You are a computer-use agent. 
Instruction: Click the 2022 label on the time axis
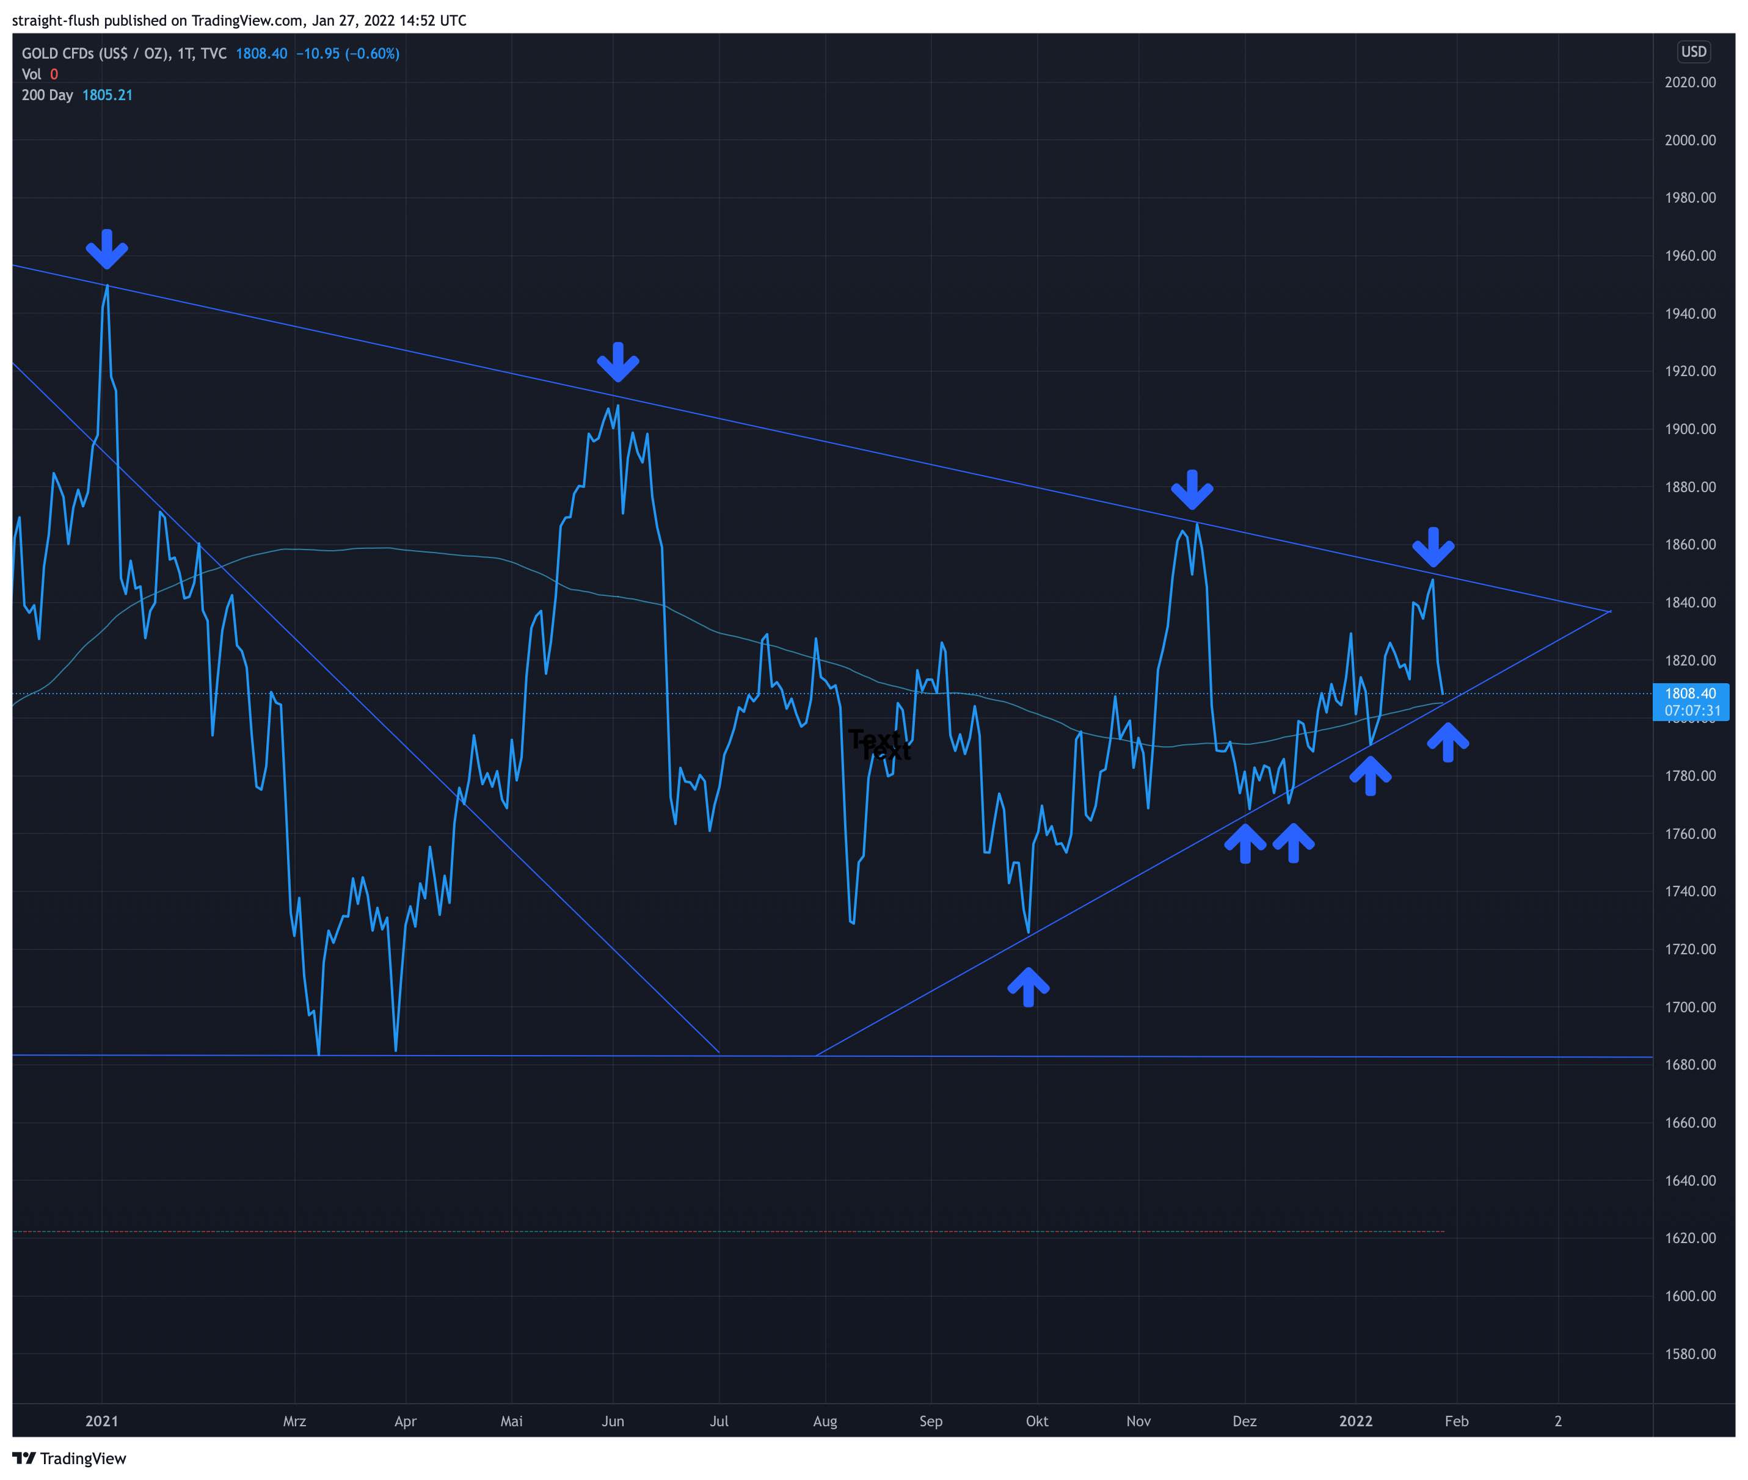(1355, 1421)
